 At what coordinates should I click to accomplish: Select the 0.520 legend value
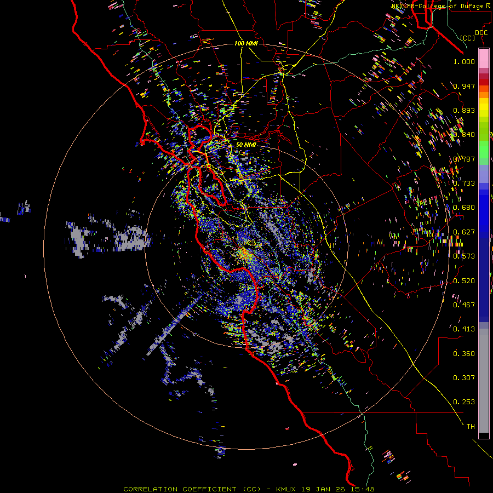click(464, 281)
